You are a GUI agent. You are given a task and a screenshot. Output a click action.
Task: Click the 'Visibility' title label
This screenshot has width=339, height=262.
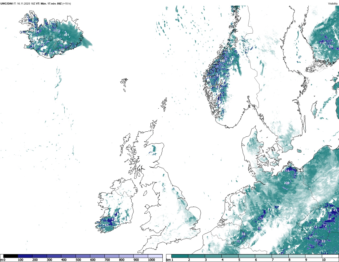[333, 3]
